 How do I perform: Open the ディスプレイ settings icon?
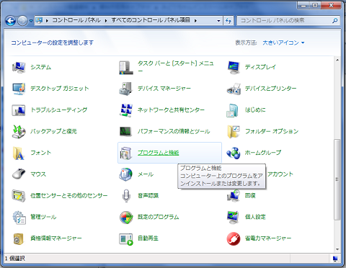252,67
